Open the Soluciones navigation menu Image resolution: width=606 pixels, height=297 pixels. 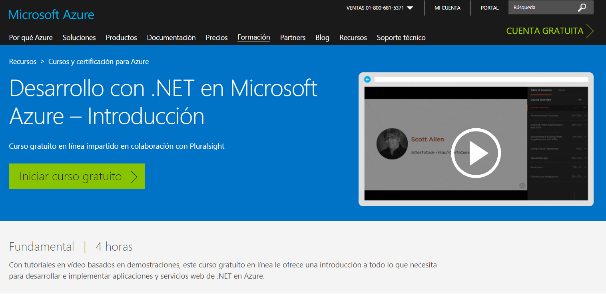[79, 38]
